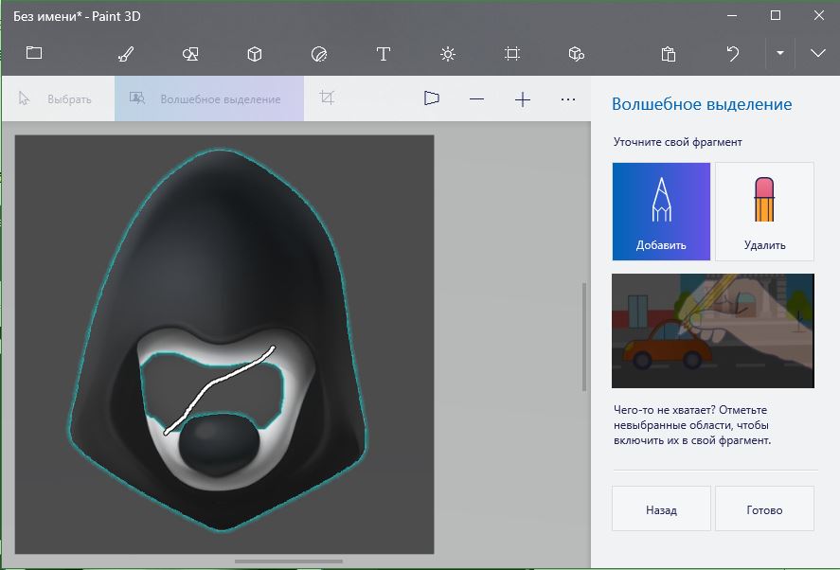Zoom in with plus icon

pos(523,99)
